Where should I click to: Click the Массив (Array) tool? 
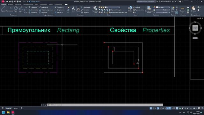[x=58, y=12]
